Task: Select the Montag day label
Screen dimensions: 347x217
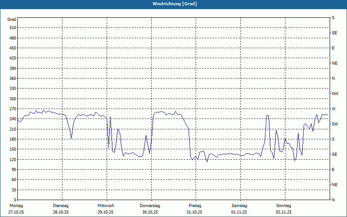Action: coord(16,206)
